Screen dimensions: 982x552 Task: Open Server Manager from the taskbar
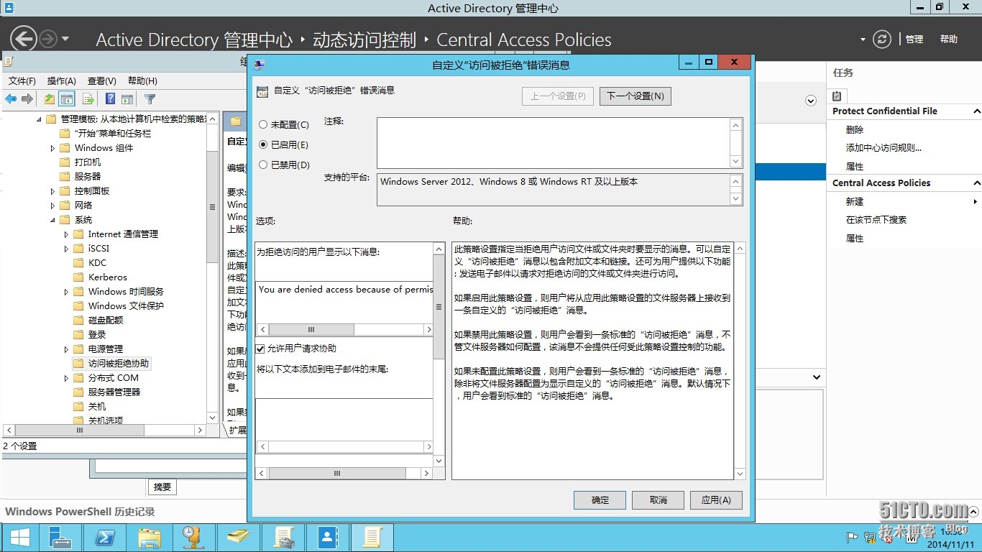(60, 538)
